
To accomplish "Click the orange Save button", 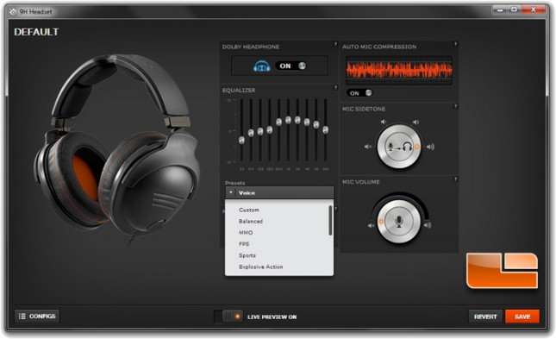I will (522, 317).
